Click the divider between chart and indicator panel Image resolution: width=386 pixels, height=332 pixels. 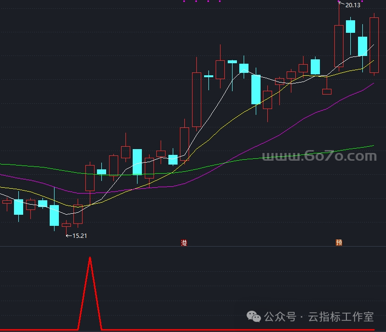click(x=193, y=247)
